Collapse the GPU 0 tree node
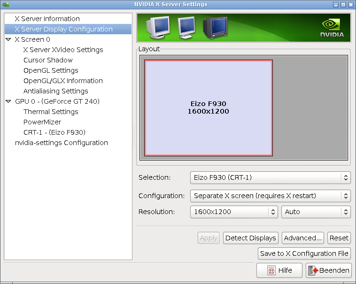The height and width of the screenshot is (284, 356). 8,101
